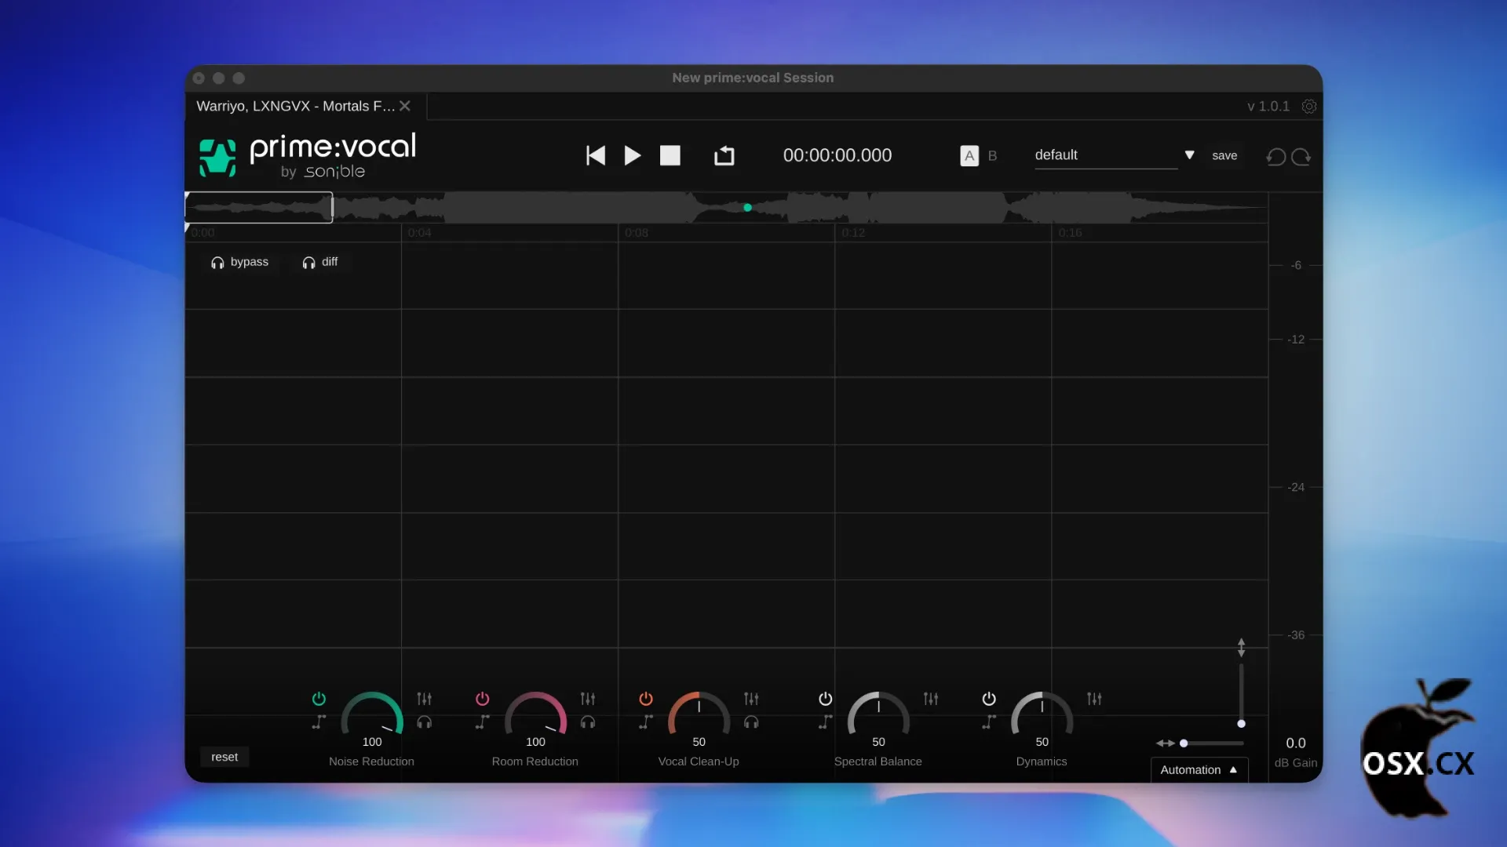Toggle Spectral Balance power button
This screenshot has height=847, width=1507.
click(x=826, y=699)
